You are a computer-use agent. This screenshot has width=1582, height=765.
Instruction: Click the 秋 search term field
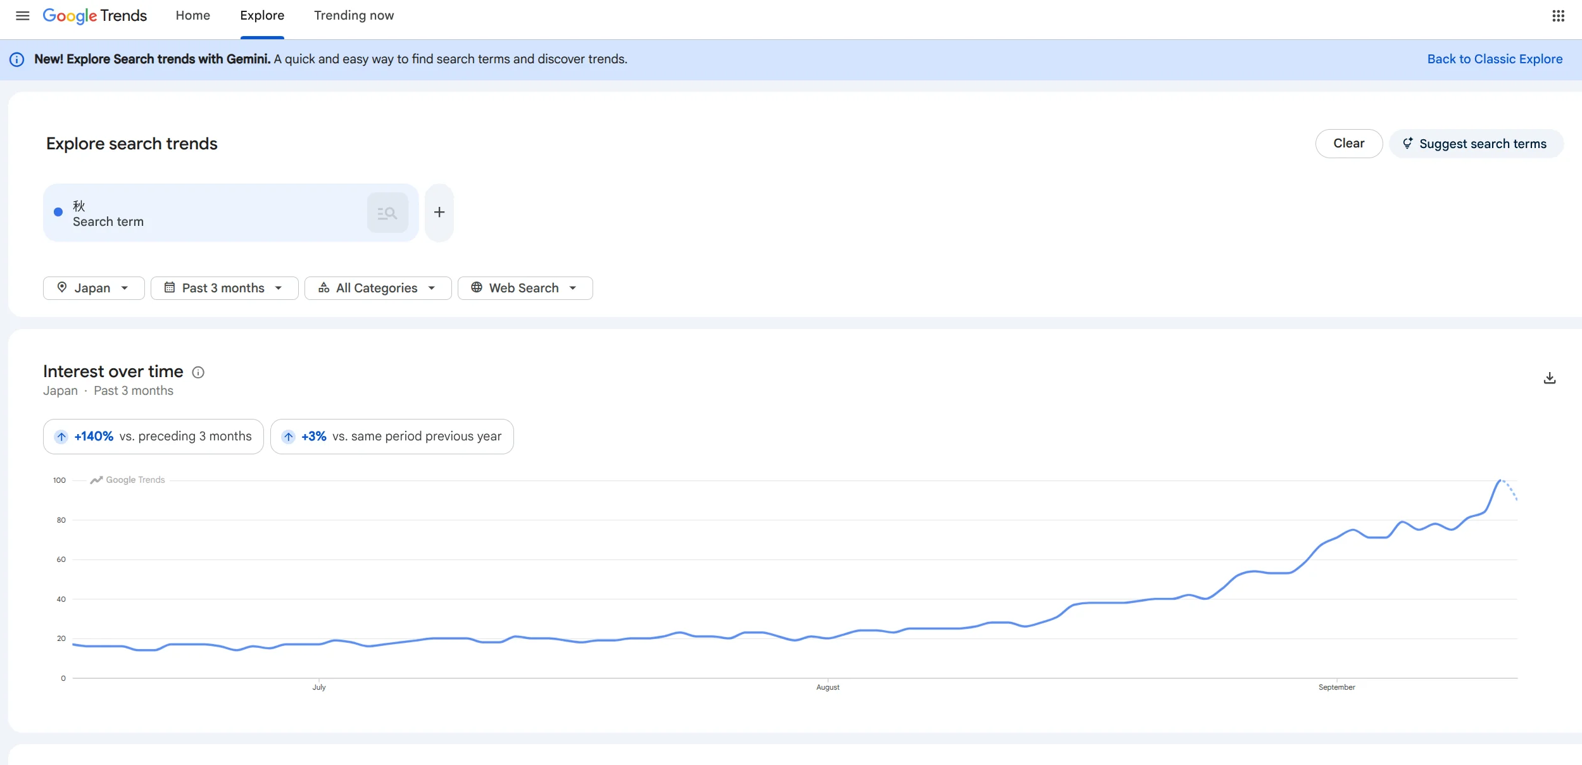coord(230,213)
